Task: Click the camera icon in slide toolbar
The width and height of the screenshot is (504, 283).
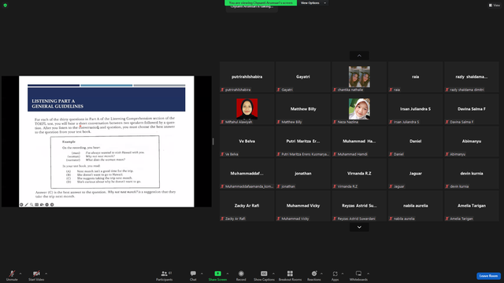Action: click(42, 204)
